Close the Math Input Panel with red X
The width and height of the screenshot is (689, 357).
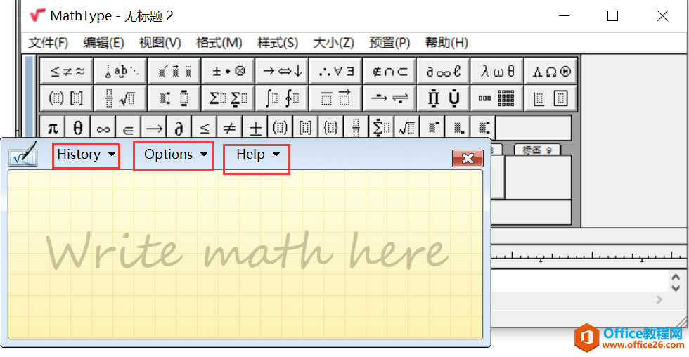(x=468, y=159)
